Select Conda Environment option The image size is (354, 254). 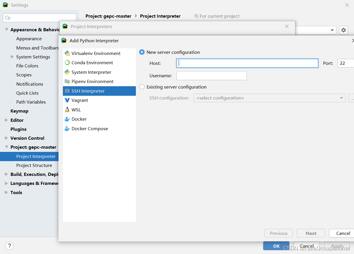99,62
